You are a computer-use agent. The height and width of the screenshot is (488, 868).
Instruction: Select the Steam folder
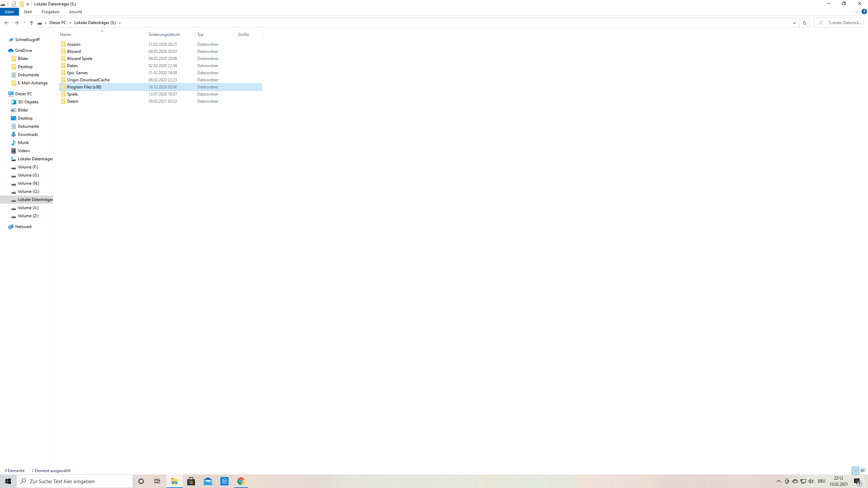pyautogui.click(x=73, y=101)
